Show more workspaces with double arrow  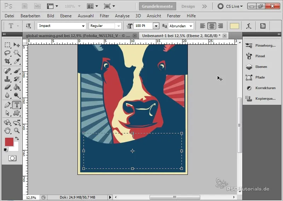204,6
